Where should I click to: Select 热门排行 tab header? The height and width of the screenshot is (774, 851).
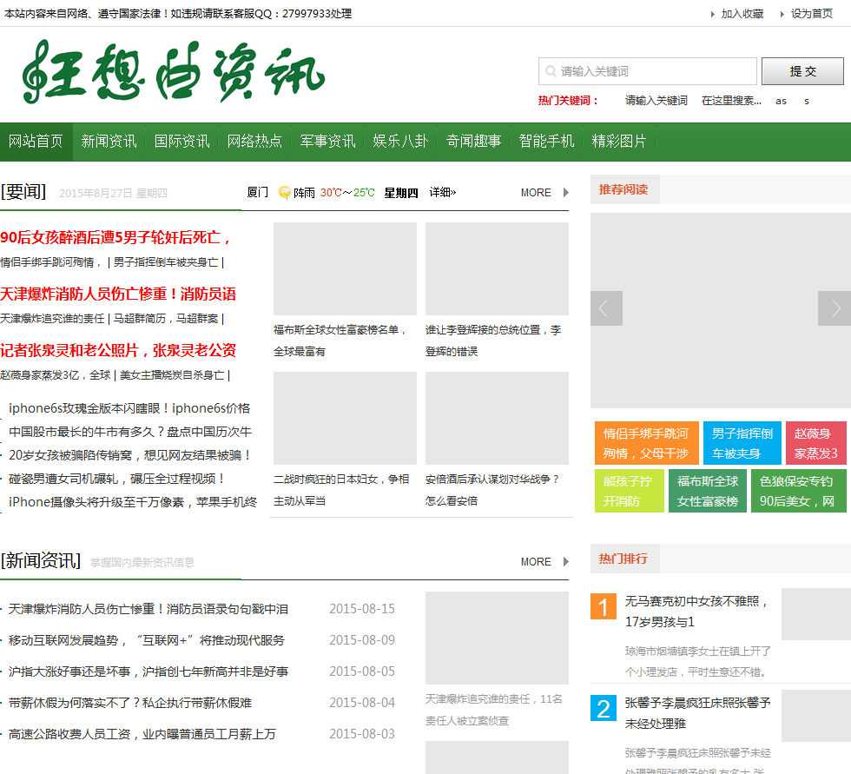pyautogui.click(x=623, y=559)
